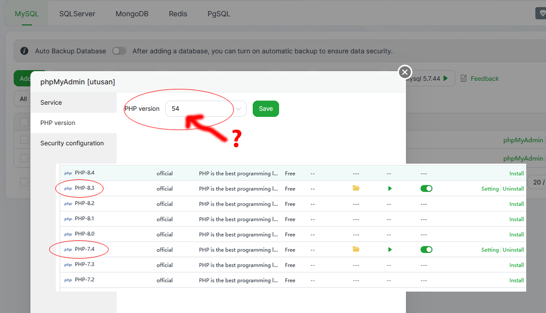This screenshot has width=546, height=313.
Task: Toggle the PHP-8.3 display switch
Action: point(426,189)
